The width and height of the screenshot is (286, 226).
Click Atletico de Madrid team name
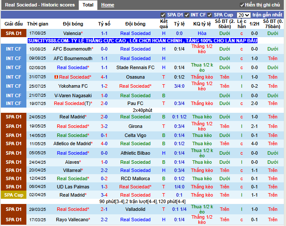pyautogui.click(x=73, y=144)
